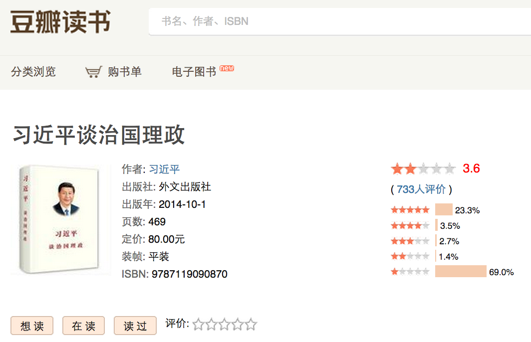Open the 购书单 navigation item
The height and width of the screenshot is (342, 531).
coord(125,72)
